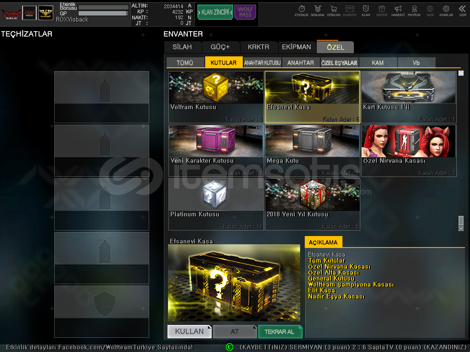Select the Mega Kutu item
The image size is (470, 352).
[312, 150]
